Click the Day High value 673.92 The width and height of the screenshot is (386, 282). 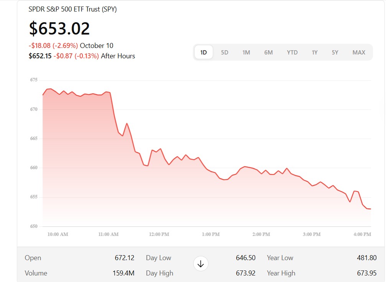pyautogui.click(x=246, y=273)
